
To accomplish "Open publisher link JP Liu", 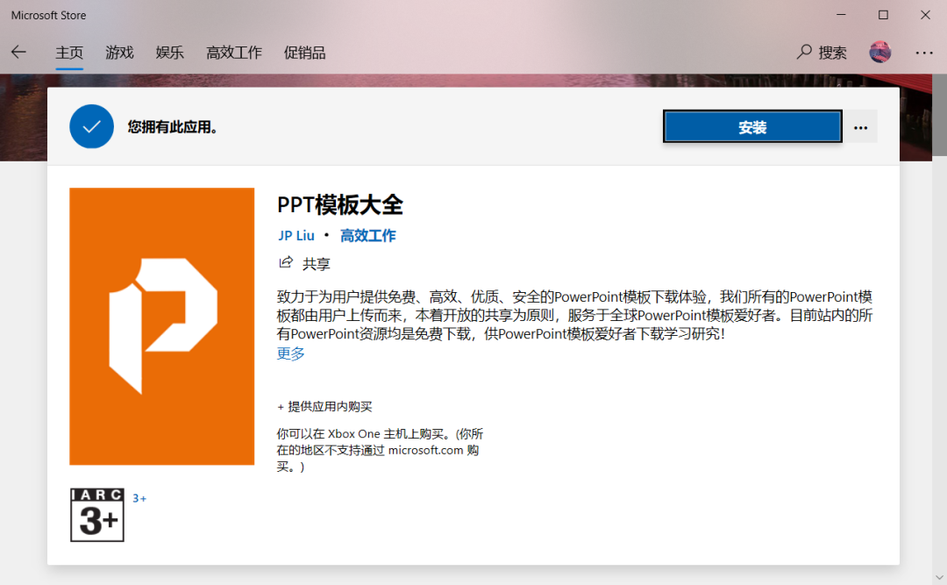I will pos(296,236).
